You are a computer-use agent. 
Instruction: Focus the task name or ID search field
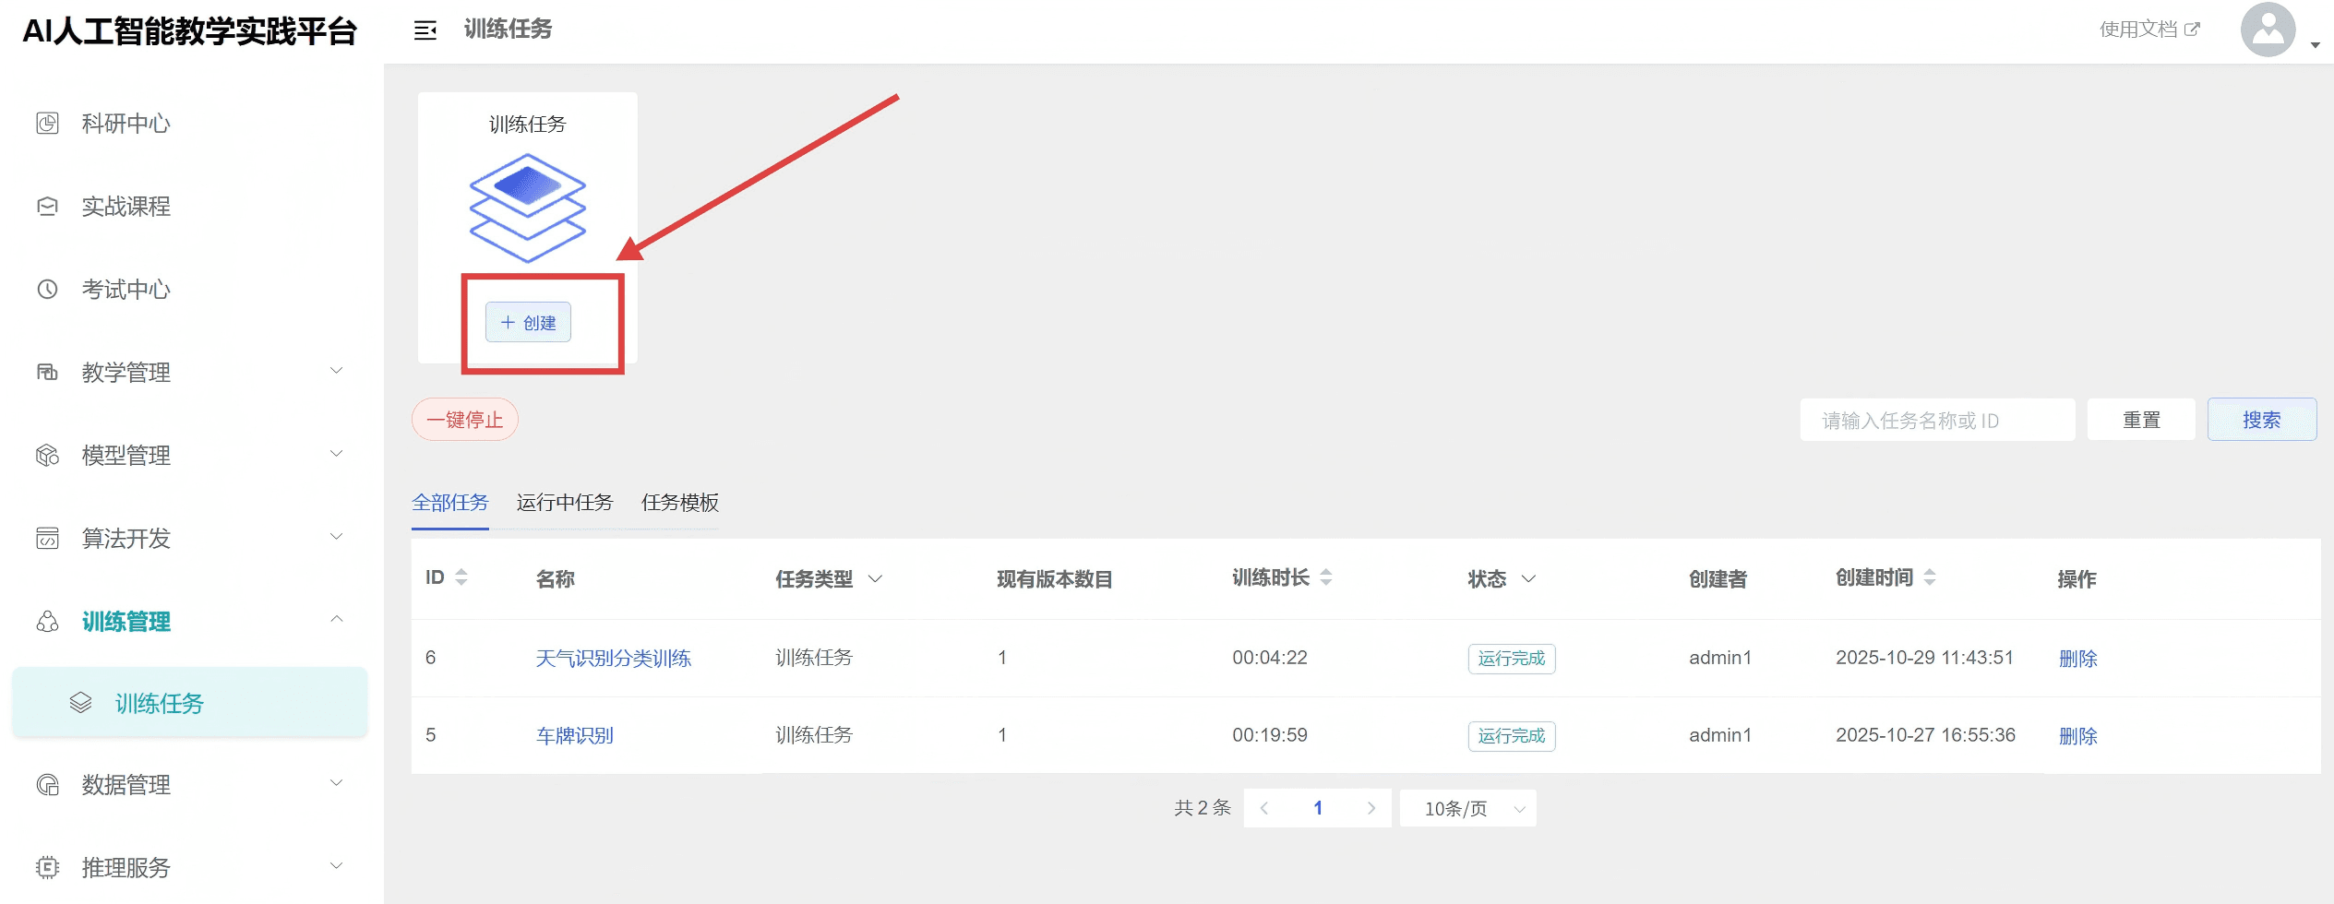[1936, 421]
